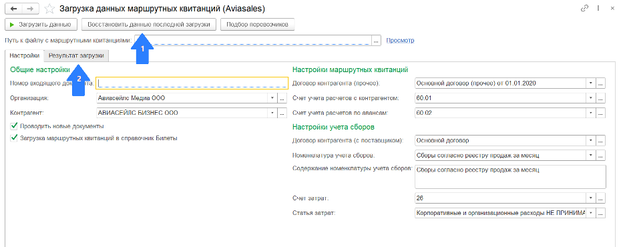Expand Статья затрат dropdown
The height and width of the screenshot is (247, 625).
tap(591, 213)
